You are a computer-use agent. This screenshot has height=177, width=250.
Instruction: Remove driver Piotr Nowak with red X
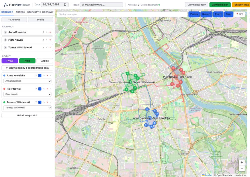[50, 40]
